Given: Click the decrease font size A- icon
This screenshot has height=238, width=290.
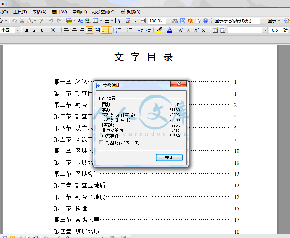Looking at the screenshot, I should click(x=189, y=30).
